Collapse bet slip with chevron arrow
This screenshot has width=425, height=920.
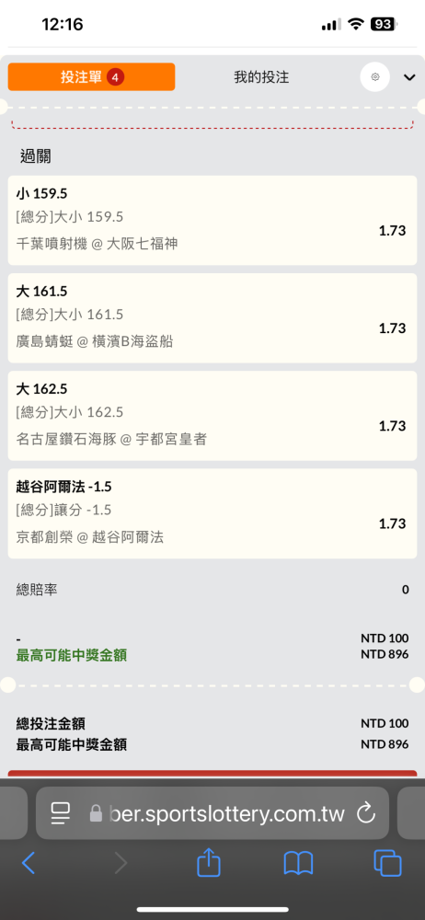[x=409, y=77]
